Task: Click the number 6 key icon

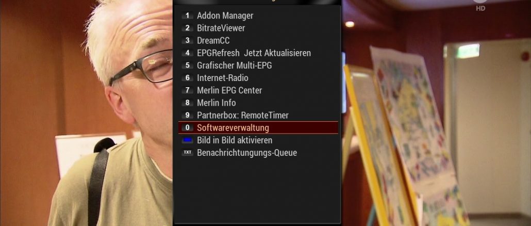Action: tap(187, 78)
